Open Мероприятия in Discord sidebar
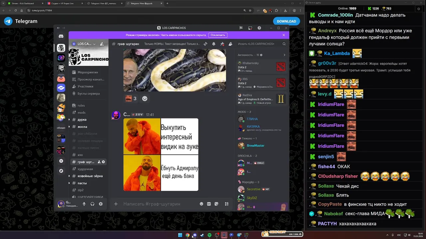Viewport: 426px width, 239px height. 88,72
